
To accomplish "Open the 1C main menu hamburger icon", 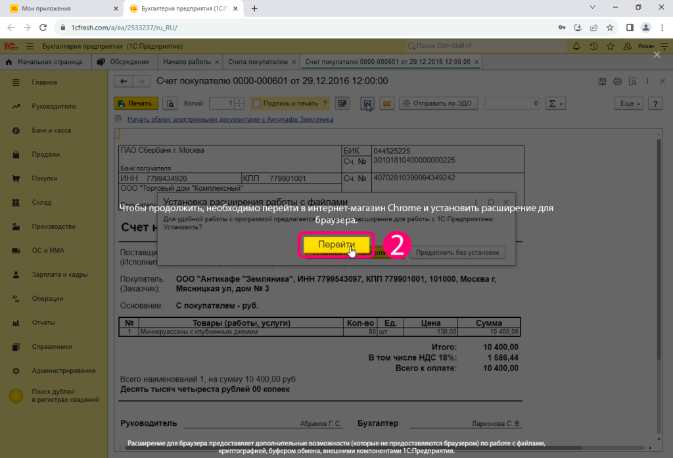I will pyautogui.click(x=30, y=46).
